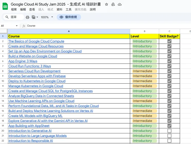Toggle Skill Badge checkbox for Build a Website on Google Cloud

click(169, 56)
